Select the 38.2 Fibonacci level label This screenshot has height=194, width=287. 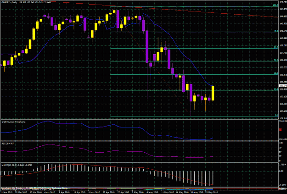click(x=276, y=73)
